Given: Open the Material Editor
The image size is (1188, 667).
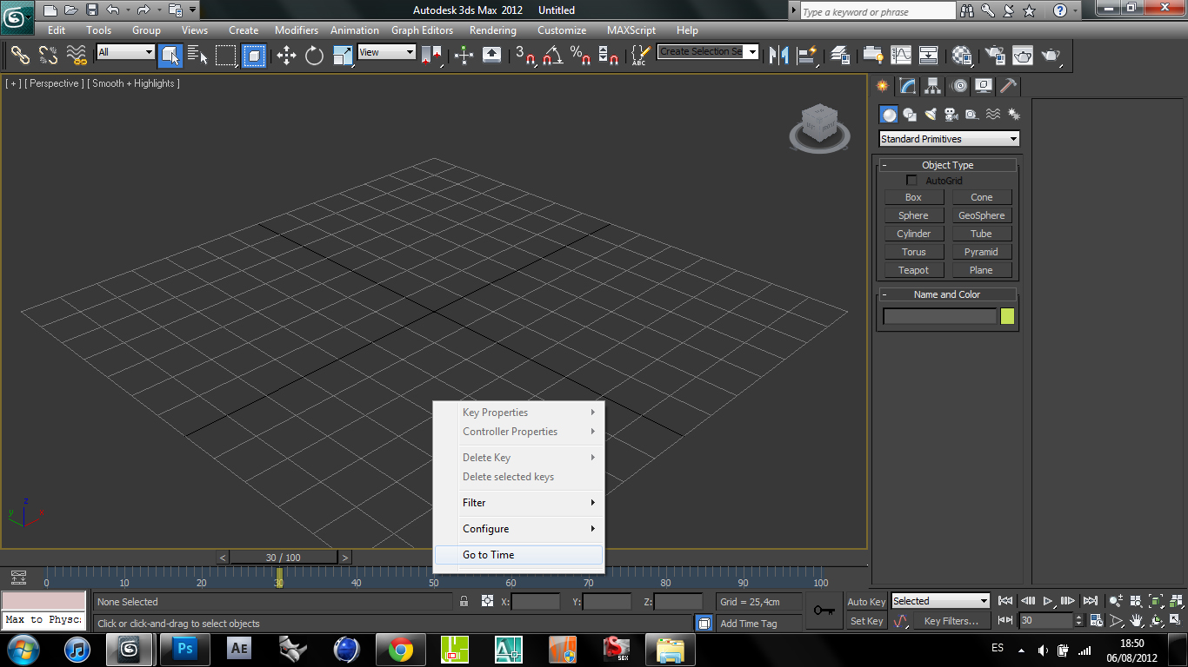Looking at the screenshot, I should (962, 56).
